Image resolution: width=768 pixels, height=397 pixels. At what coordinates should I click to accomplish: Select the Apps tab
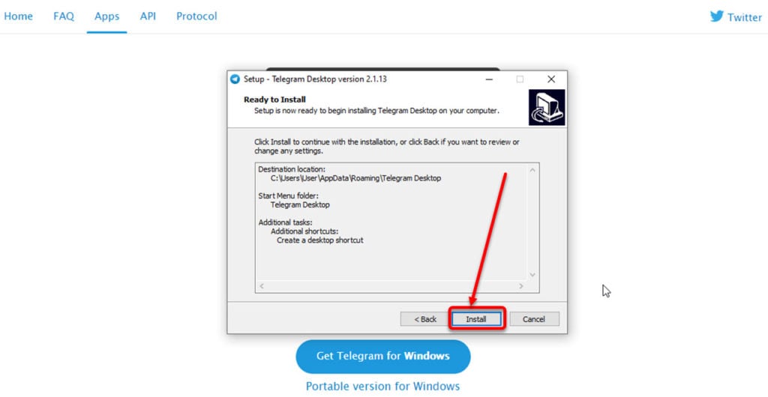106,16
